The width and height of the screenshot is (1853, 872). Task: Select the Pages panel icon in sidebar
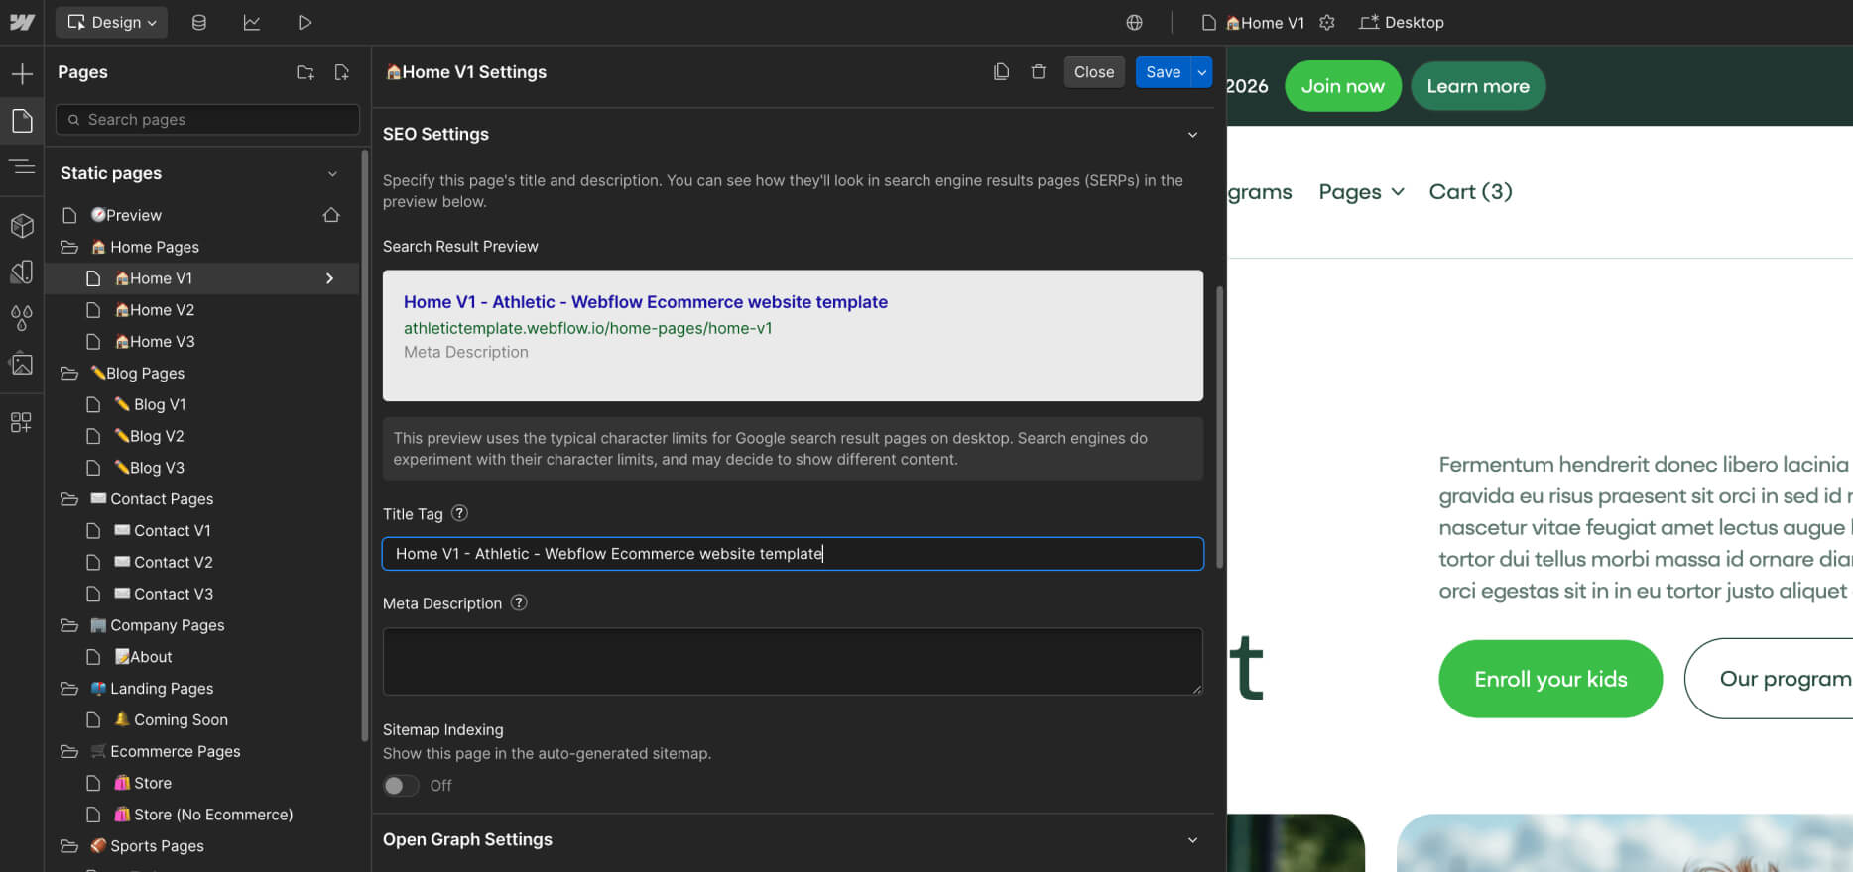pos(22,121)
